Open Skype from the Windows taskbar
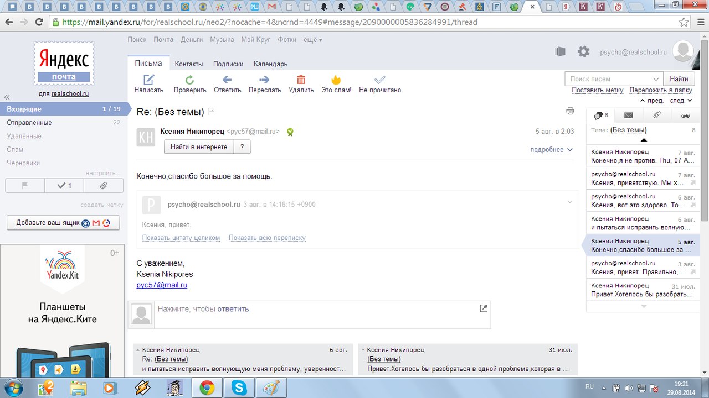 pyautogui.click(x=240, y=387)
